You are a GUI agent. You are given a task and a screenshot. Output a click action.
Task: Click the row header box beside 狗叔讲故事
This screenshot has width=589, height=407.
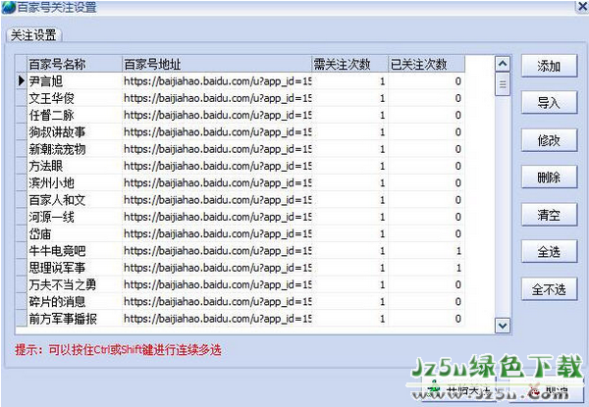[22, 132]
